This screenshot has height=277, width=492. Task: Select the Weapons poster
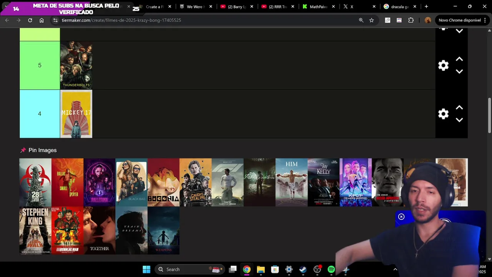tap(163, 230)
